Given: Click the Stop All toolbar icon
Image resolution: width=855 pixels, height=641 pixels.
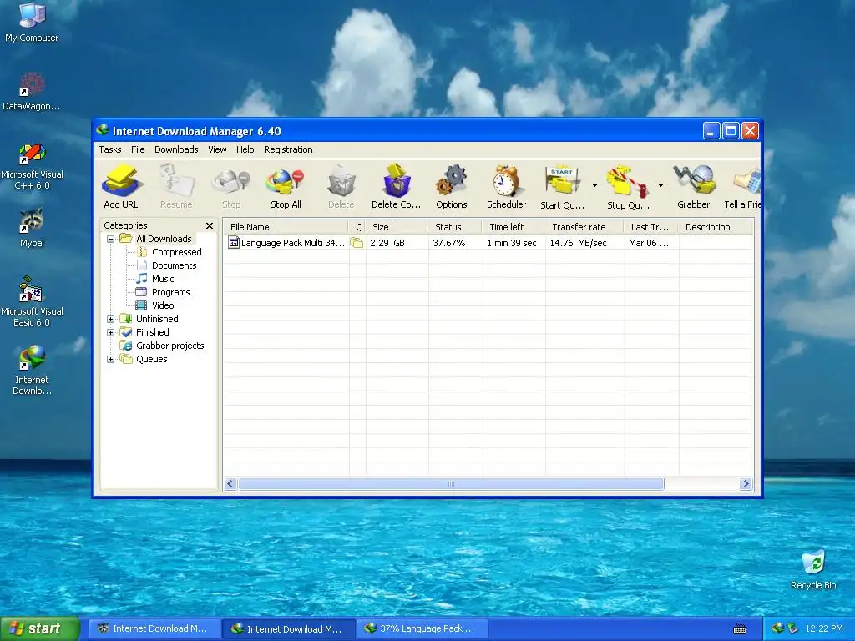Looking at the screenshot, I should 286,187.
